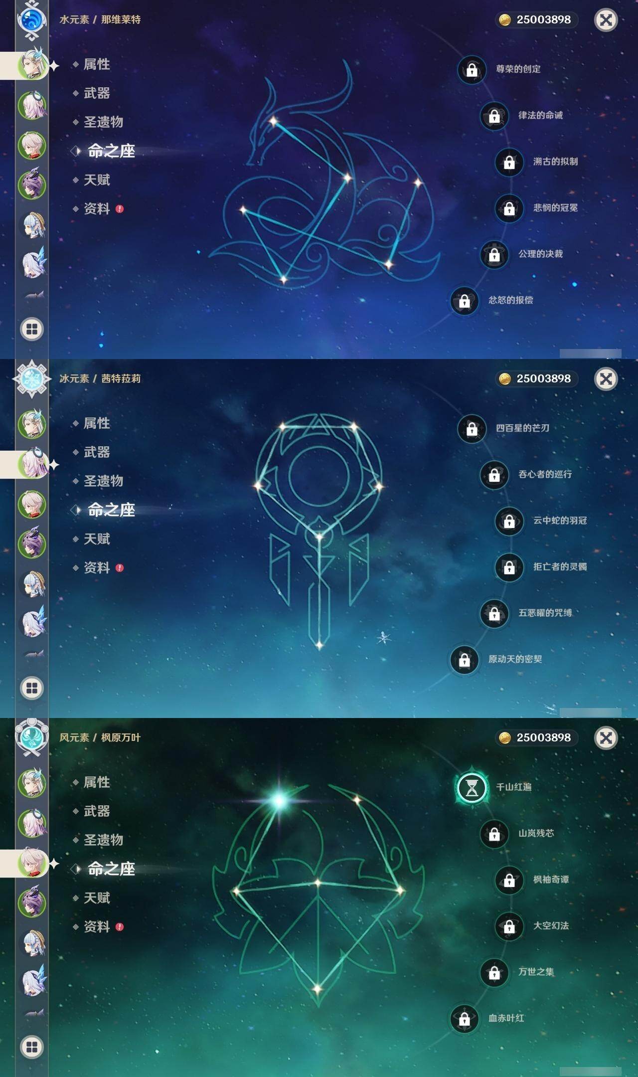The height and width of the screenshot is (1077, 638).
Task: Open the 公理的决裁 locked constellation
Action: coord(494,254)
